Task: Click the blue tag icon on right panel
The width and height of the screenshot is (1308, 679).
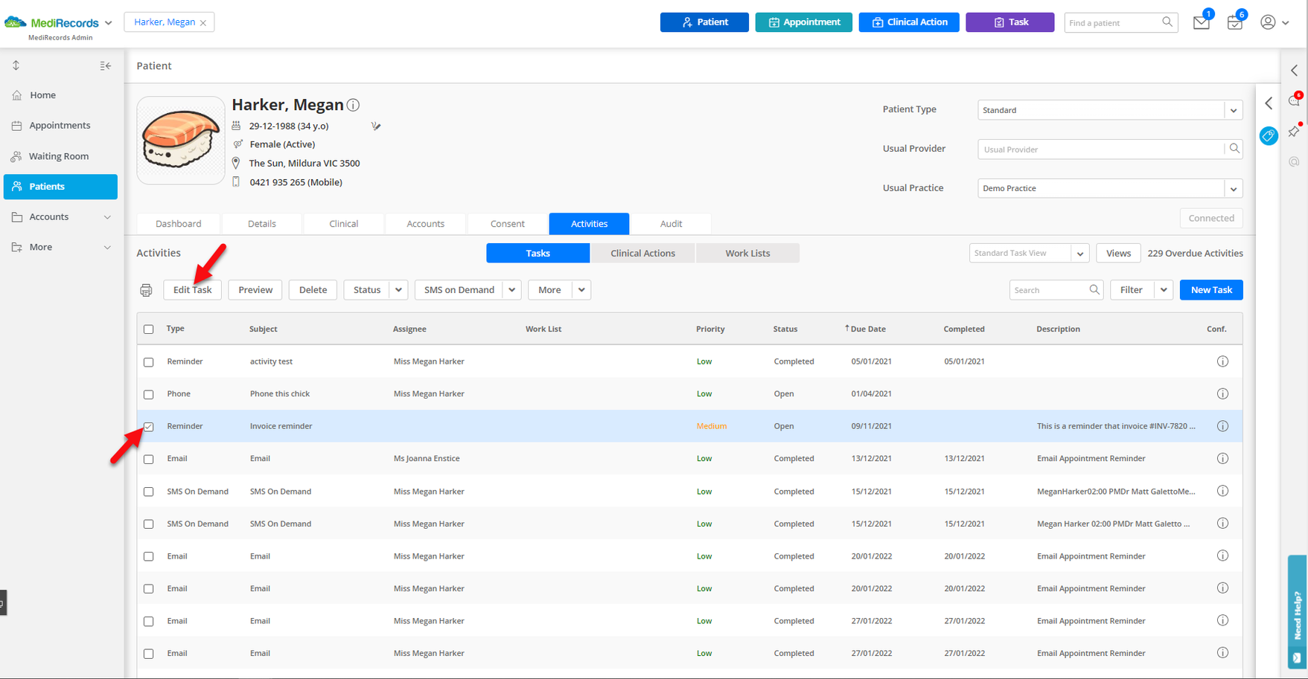Action: pos(1269,136)
